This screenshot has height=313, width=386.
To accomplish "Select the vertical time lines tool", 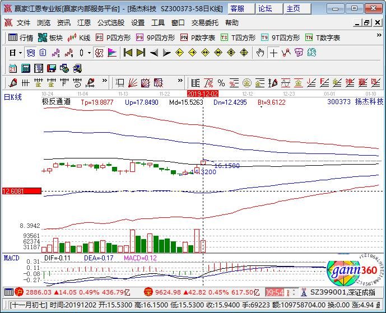I will (x=26, y=83).
